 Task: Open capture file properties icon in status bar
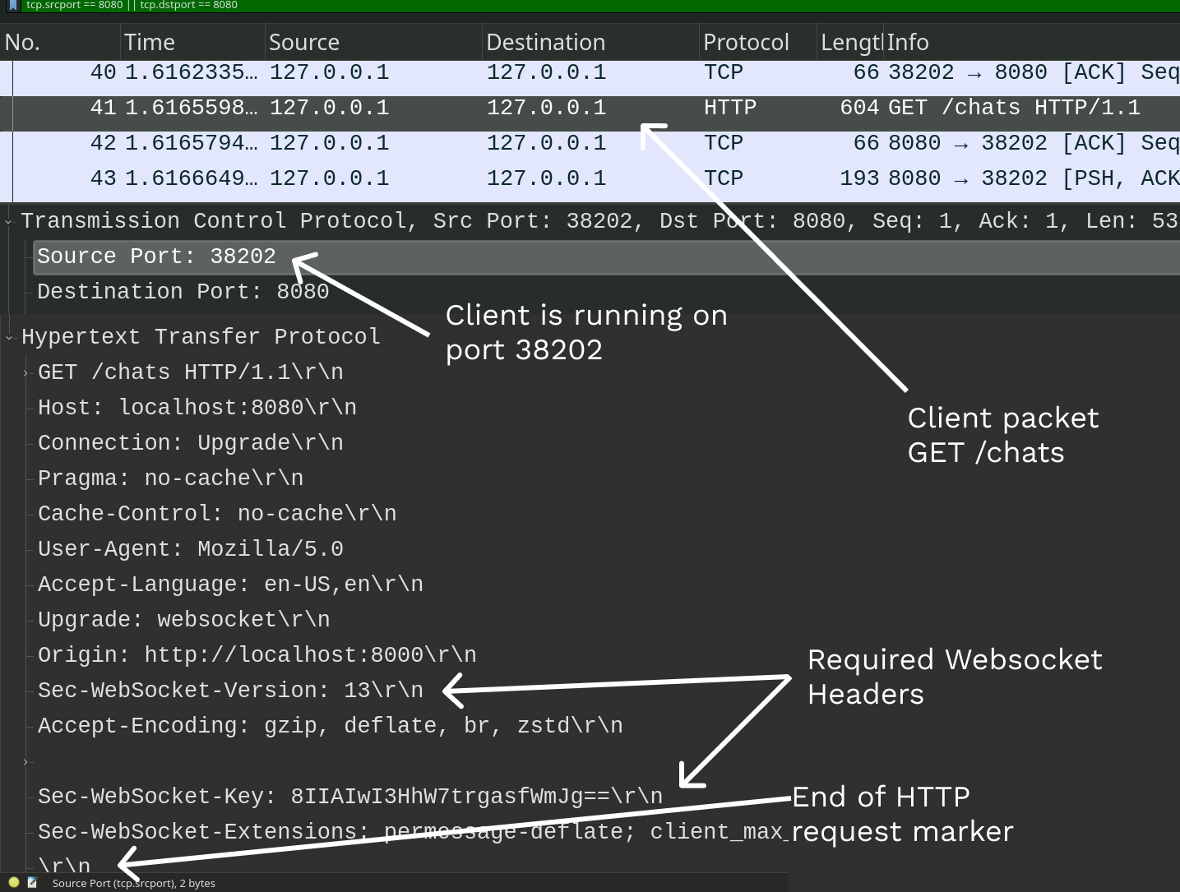(32, 882)
